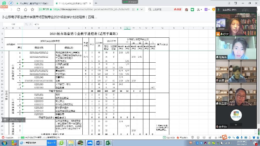Open Word from the Windows taskbar
Screen dimensions: 260x146
tap(99, 143)
